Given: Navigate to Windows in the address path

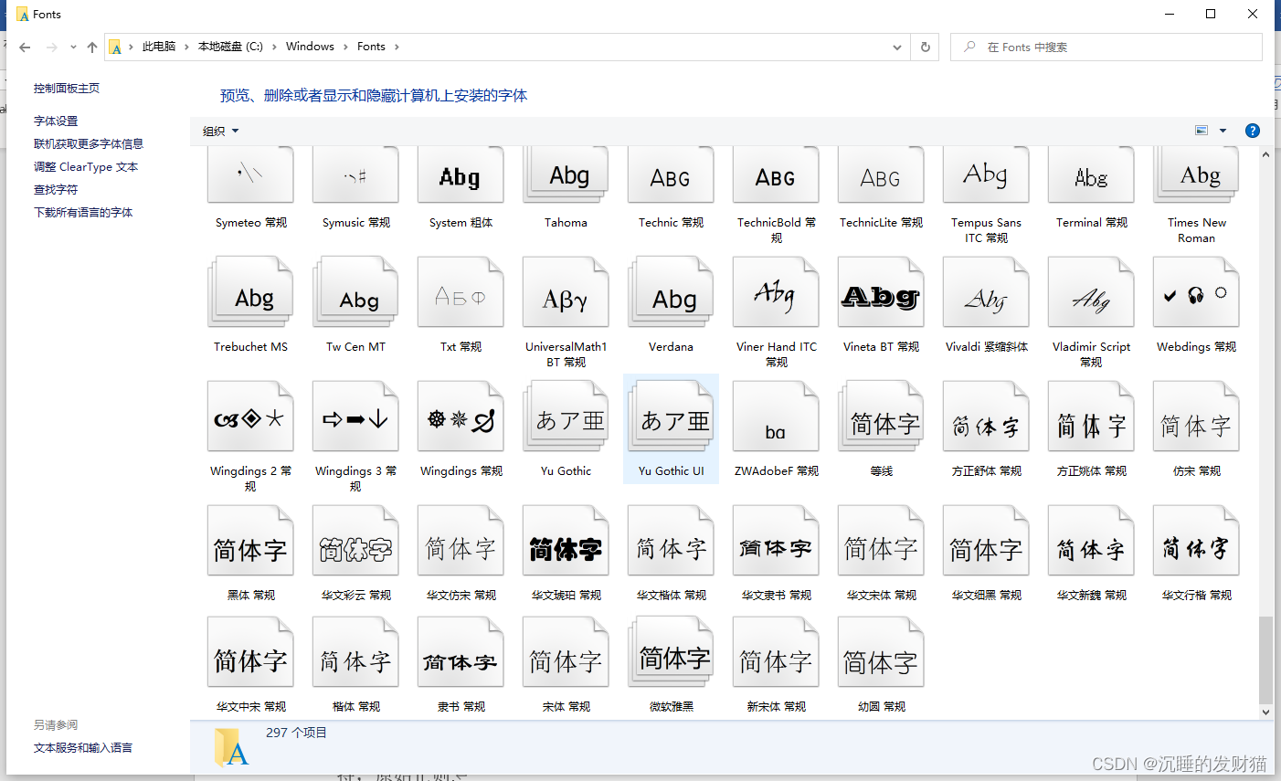Looking at the screenshot, I should pyautogui.click(x=310, y=47).
